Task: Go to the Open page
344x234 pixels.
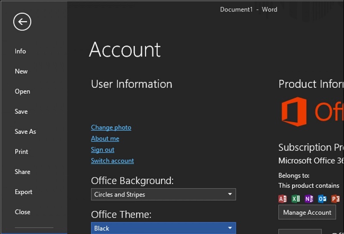Action: [22, 91]
